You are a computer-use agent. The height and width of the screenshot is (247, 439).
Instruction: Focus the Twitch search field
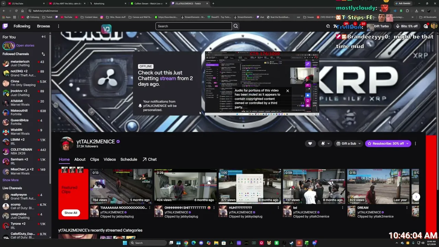193,26
